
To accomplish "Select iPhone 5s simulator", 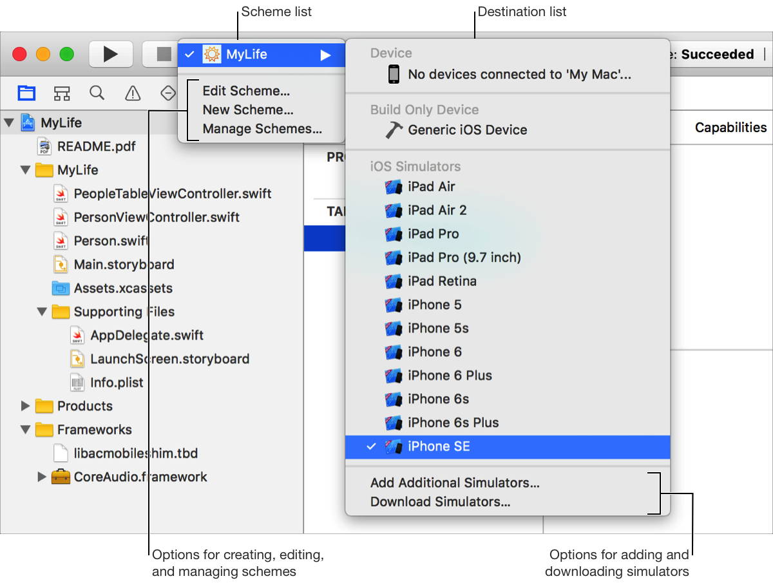I will coord(508,329).
